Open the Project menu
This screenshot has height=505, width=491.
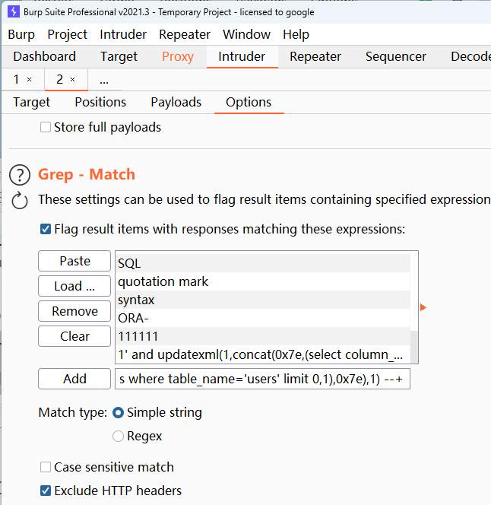coord(67,34)
